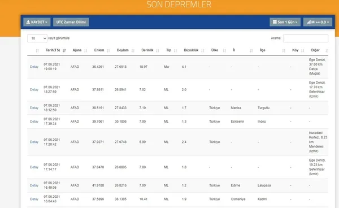Sort table by Ajans column

[77, 50]
